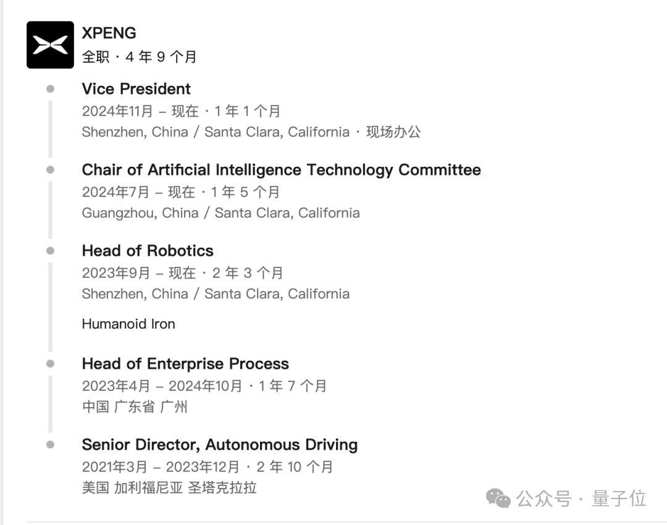Click the Head of Robotics title

148,251
